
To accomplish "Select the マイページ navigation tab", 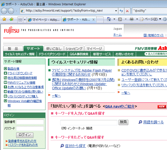I will coord(94,49).
